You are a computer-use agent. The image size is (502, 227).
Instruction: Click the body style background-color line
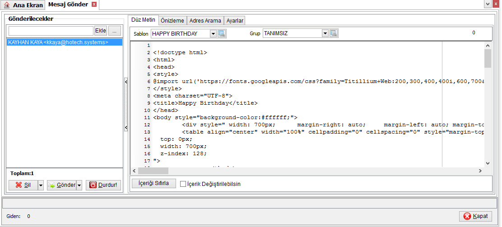pos(225,117)
